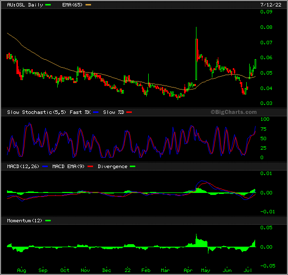Click the green AU:OSL Daily legend swatch
This screenshot has width=288, height=275.
[48, 5]
